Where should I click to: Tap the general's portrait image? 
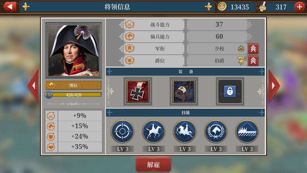coord(74,50)
